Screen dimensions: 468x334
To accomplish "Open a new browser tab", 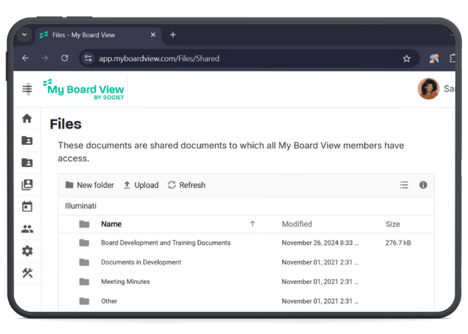I will tap(172, 35).
